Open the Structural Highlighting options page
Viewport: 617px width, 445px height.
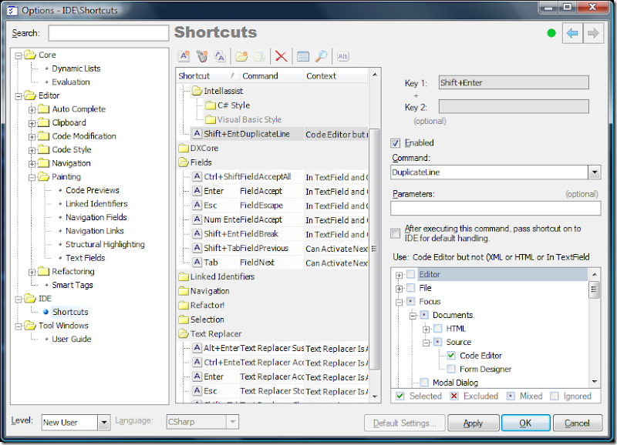point(105,244)
